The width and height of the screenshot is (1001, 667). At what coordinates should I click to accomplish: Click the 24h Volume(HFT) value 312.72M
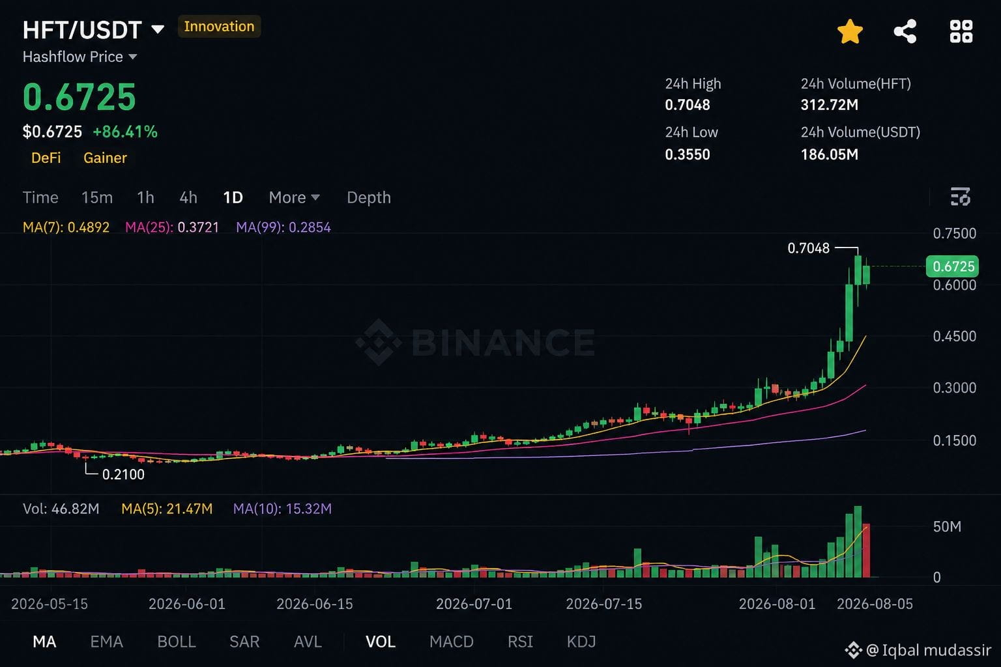pos(830,105)
